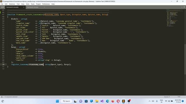Screen dimensions: 186x104
Task: Click the $args variable declaration on line 62
Action: (x=14, y=47)
